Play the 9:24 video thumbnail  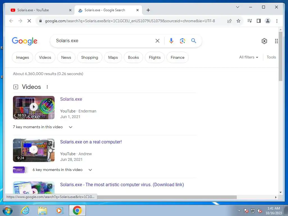pos(34,150)
